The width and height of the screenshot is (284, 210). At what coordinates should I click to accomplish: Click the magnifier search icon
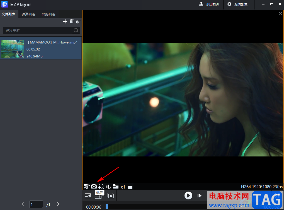pos(76,30)
